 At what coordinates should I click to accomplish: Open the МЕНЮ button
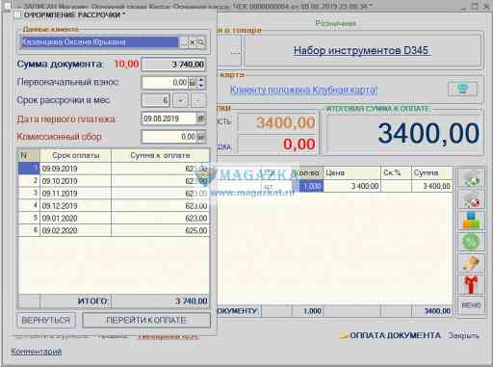coord(471,305)
